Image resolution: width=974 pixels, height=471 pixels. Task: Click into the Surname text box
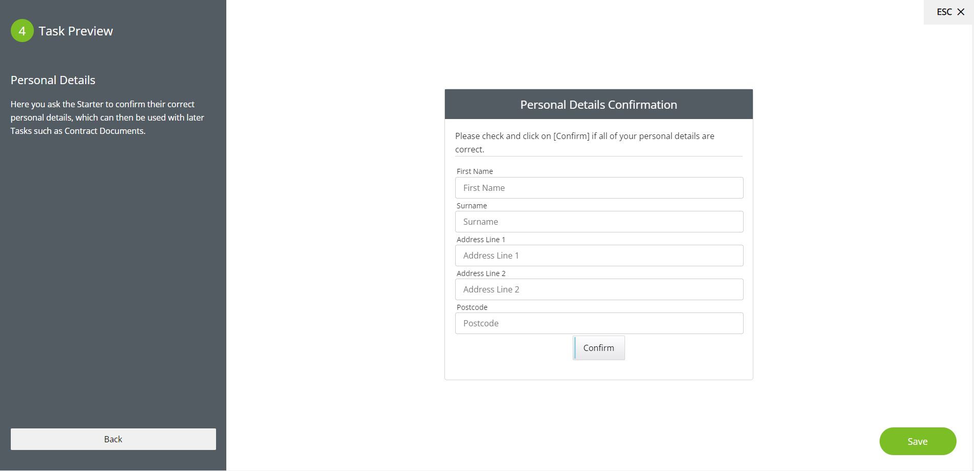(599, 222)
